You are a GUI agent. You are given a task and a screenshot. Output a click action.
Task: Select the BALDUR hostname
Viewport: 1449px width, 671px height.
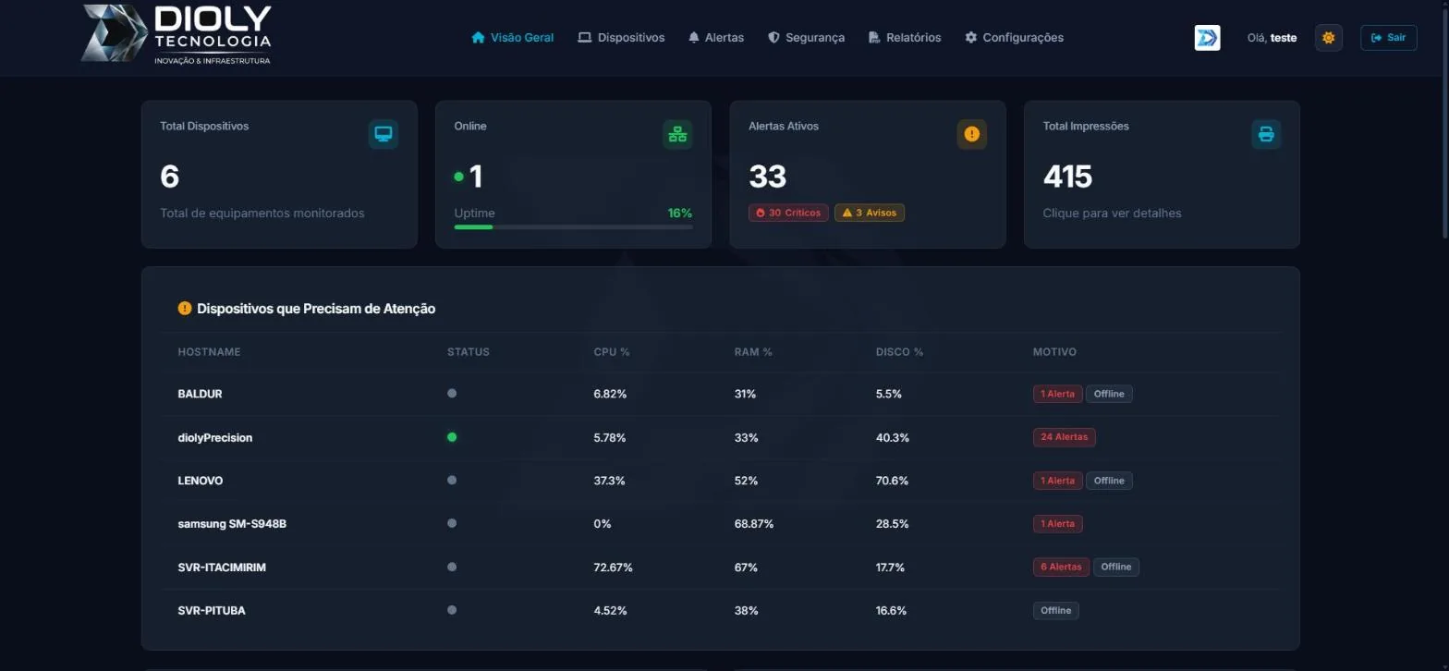click(x=200, y=394)
